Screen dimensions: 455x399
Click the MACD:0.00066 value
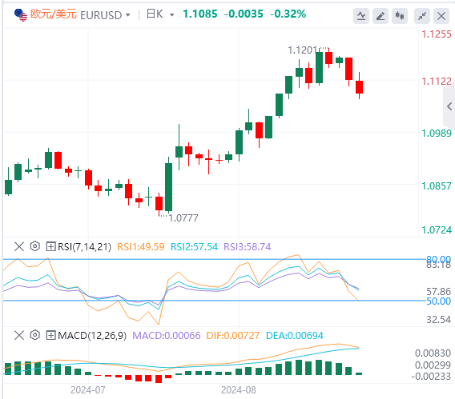tap(167, 335)
